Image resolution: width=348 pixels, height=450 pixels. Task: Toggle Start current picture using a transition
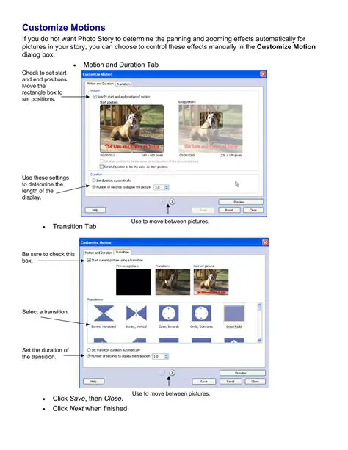click(89, 261)
